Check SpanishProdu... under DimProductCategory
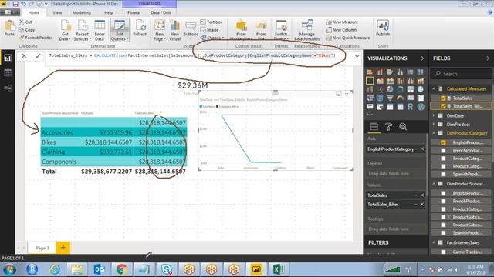 pos(443,175)
